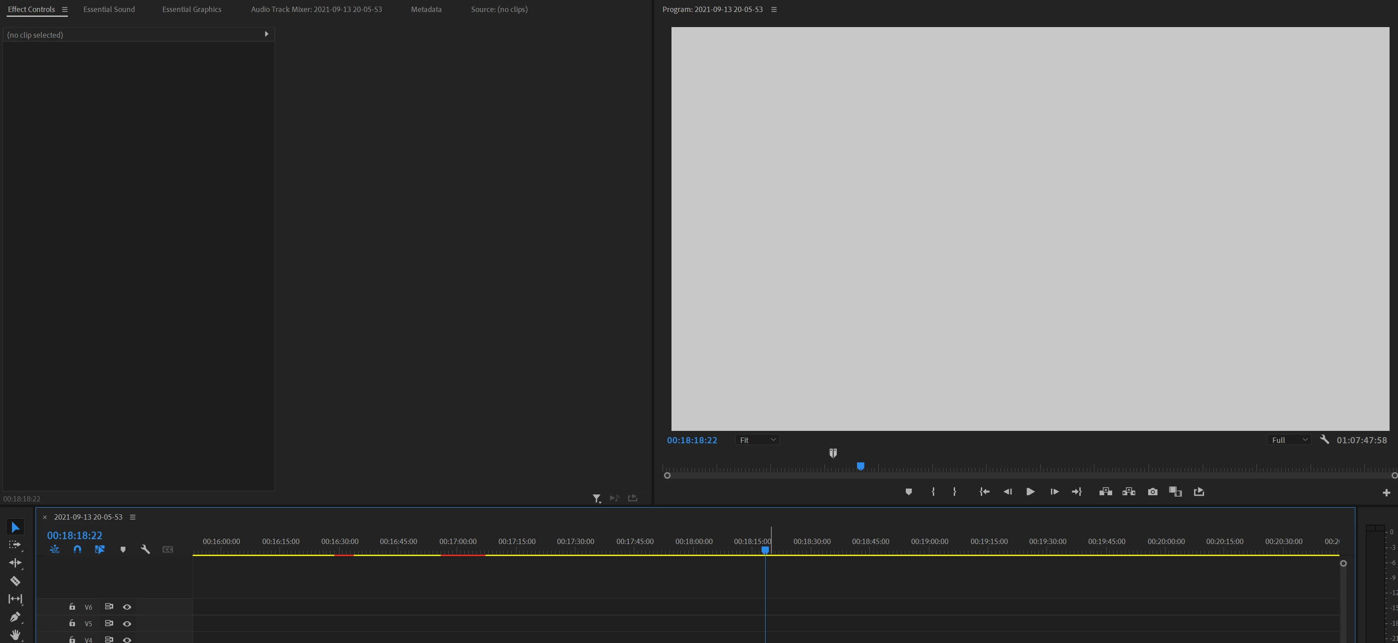Switch to the Essential Graphics tab
Screen dimensions: 1398x643
(192, 9)
